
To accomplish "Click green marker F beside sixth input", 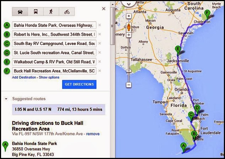I will click(7, 71).
